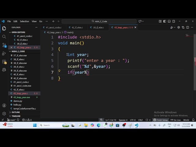Open the Go menu
This screenshot has height=147, width=196.
(x=41, y=21)
